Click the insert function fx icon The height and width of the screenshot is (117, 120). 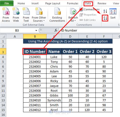tap(56, 30)
